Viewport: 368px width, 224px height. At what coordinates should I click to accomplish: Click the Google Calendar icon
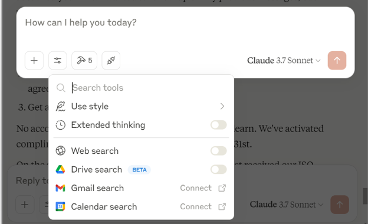tap(60, 207)
